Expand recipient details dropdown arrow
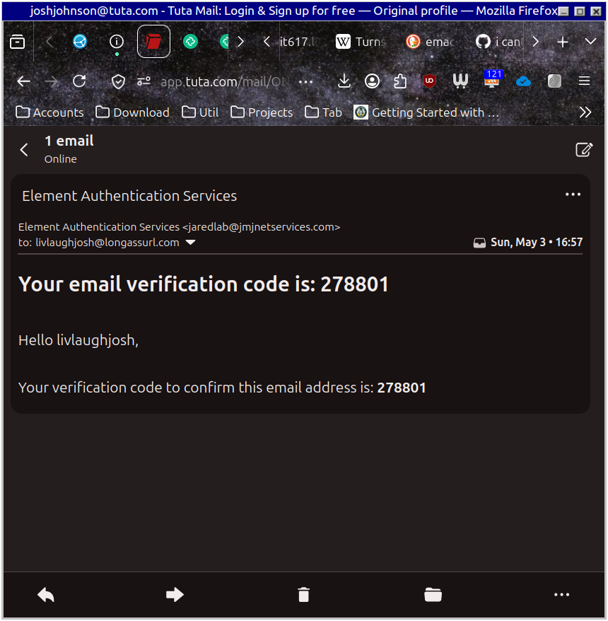Screen dimensions: 608x621 click(x=190, y=242)
